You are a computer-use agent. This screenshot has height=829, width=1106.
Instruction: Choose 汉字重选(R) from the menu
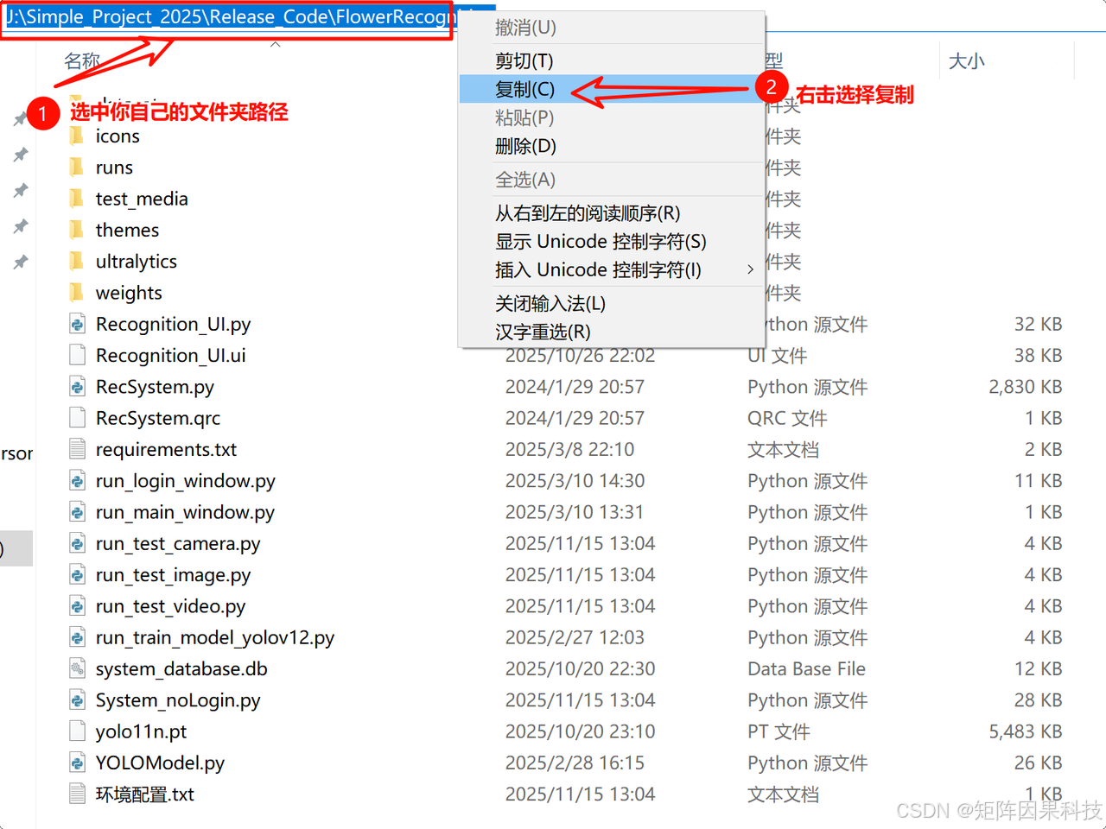[x=612, y=332]
